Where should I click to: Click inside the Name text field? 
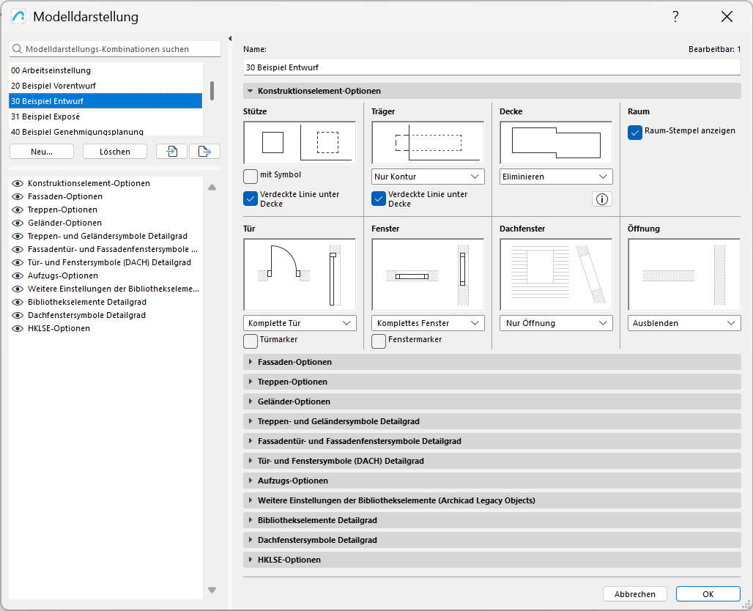click(x=491, y=66)
